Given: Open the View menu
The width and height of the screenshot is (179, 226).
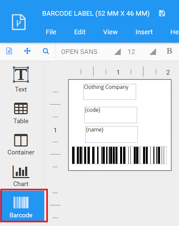Looking at the screenshot, I should tap(110, 32).
